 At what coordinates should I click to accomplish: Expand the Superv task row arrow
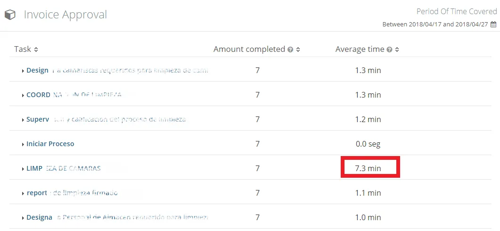tap(23, 120)
